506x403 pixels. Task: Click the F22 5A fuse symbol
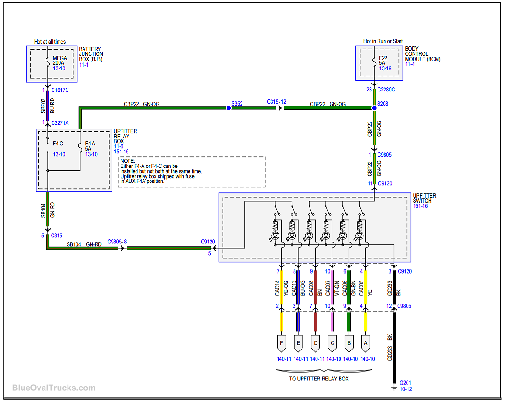pos(374,61)
